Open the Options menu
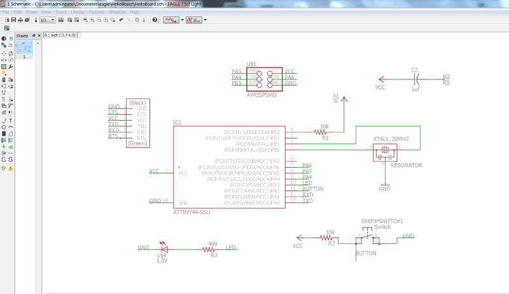 pyautogui.click(x=97, y=12)
